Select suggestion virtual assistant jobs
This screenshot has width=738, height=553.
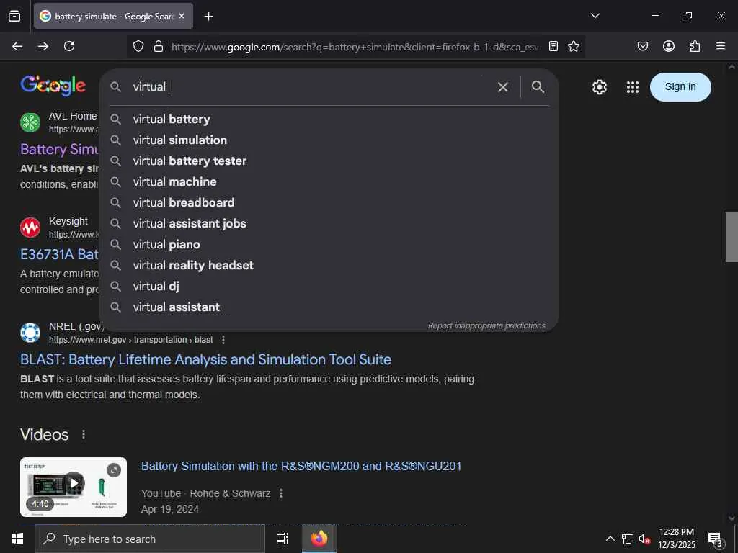click(329, 224)
